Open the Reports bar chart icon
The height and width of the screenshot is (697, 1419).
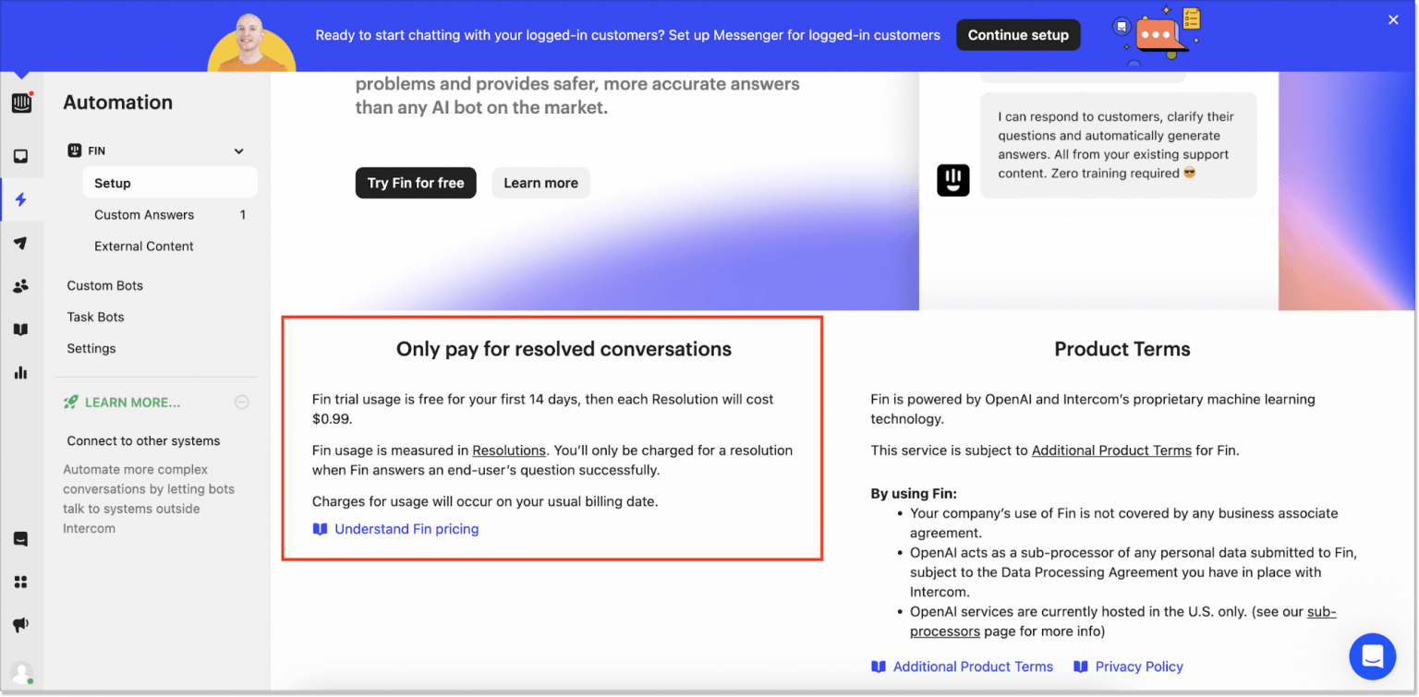pos(21,372)
